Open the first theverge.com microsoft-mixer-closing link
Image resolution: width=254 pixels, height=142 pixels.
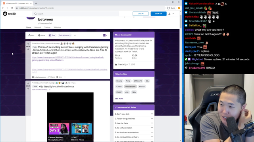[x=68, y=59]
